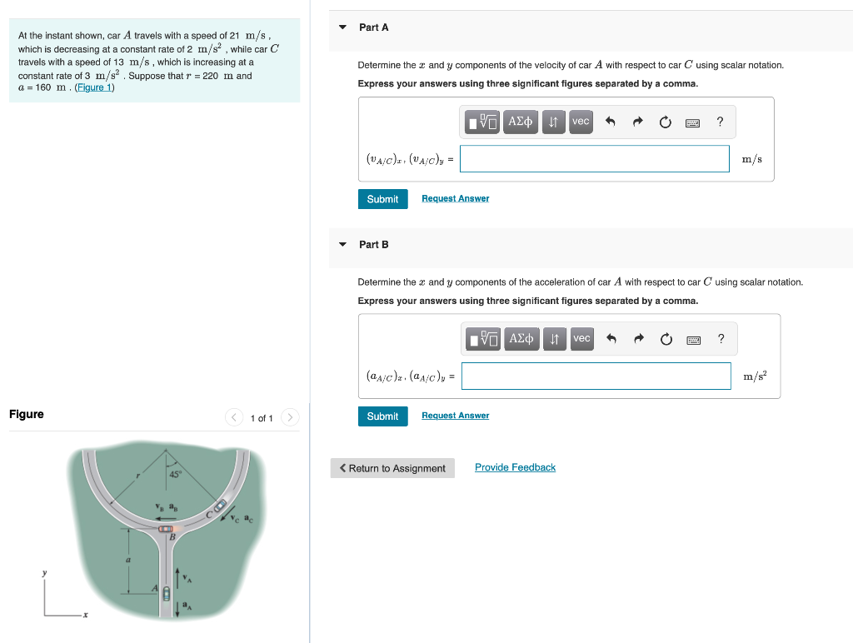Click the Part A velocity input field

click(x=595, y=159)
